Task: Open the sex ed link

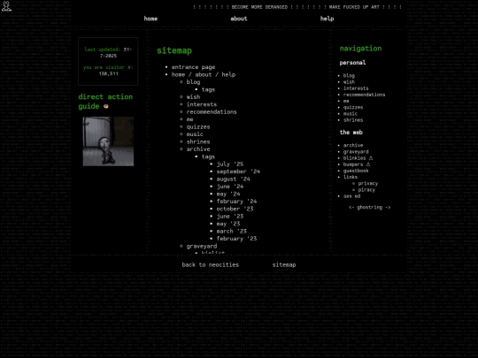Action: coord(351,196)
